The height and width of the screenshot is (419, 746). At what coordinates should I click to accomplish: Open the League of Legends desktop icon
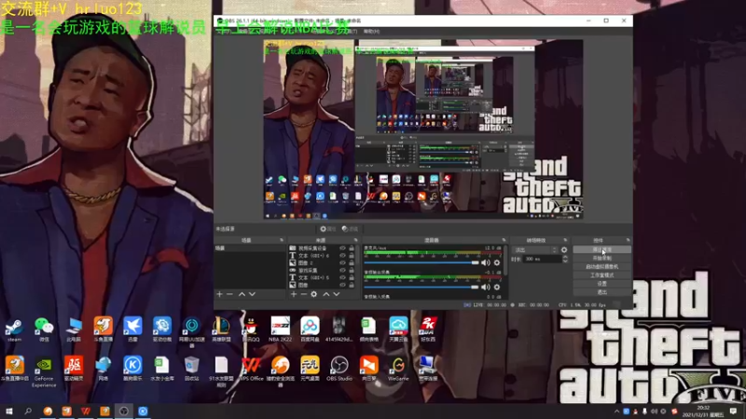[221, 330]
